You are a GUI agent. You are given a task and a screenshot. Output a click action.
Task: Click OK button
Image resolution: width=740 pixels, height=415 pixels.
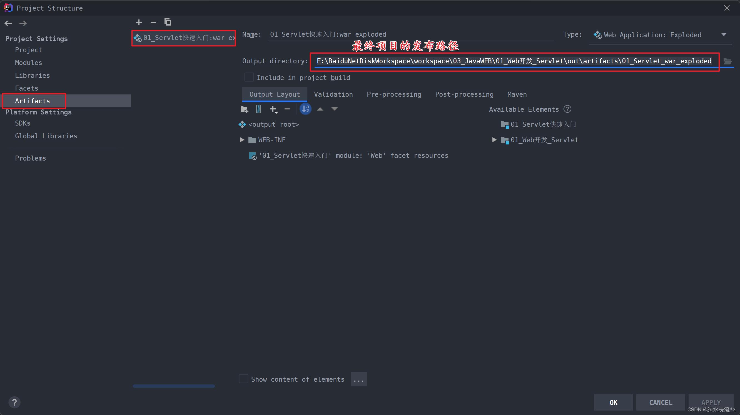[x=613, y=402]
